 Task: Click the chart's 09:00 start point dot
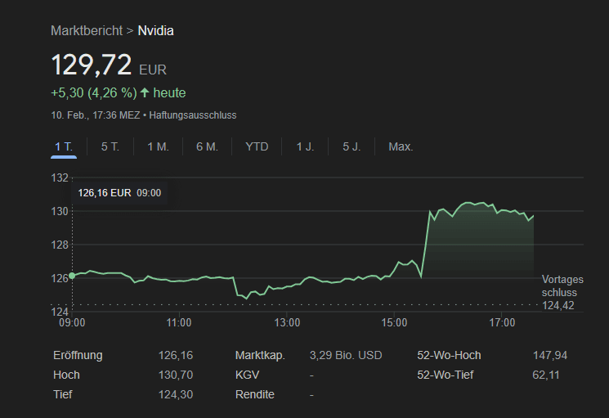tap(72, 276)
